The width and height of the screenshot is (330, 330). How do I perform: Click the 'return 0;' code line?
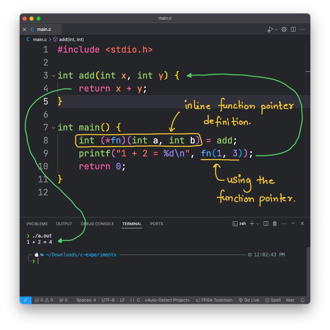click(102, 167)
